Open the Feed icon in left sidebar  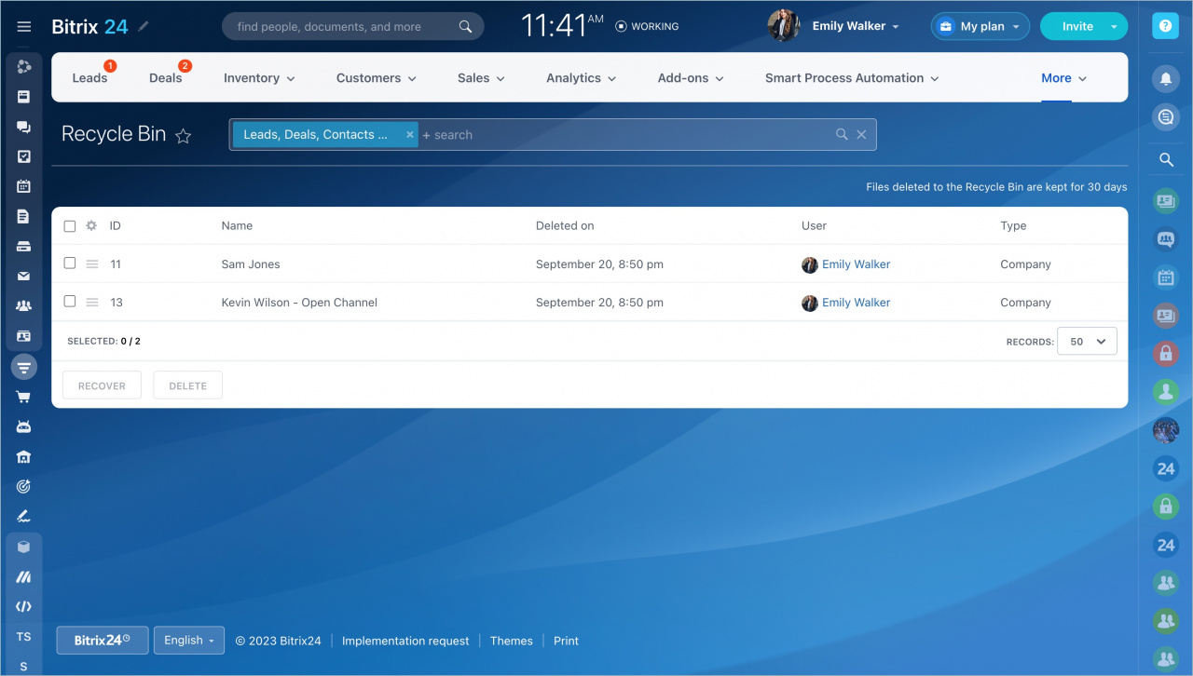[x=24, y=97]
